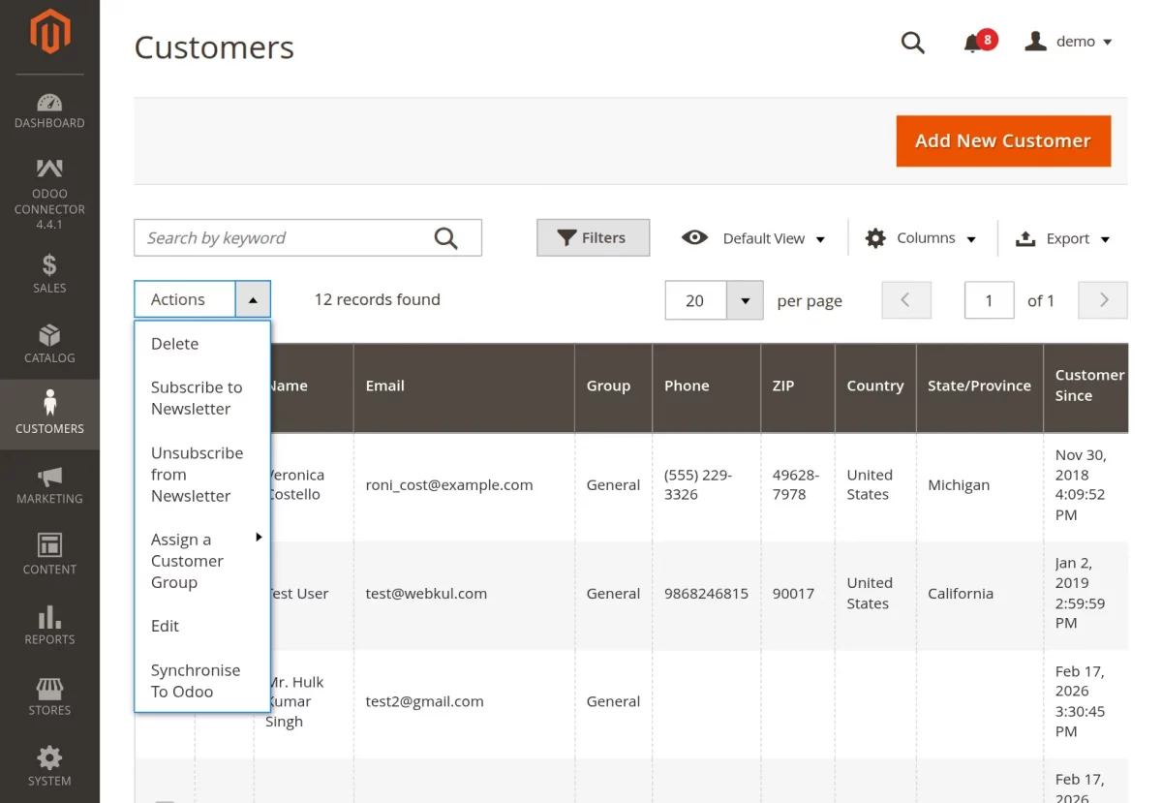
Task: Sort by the State/Province column header
Action: pos(979,386)
